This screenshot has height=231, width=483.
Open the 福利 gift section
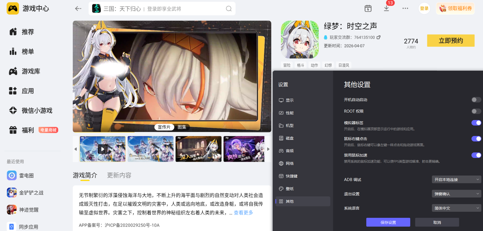(22, 130)
